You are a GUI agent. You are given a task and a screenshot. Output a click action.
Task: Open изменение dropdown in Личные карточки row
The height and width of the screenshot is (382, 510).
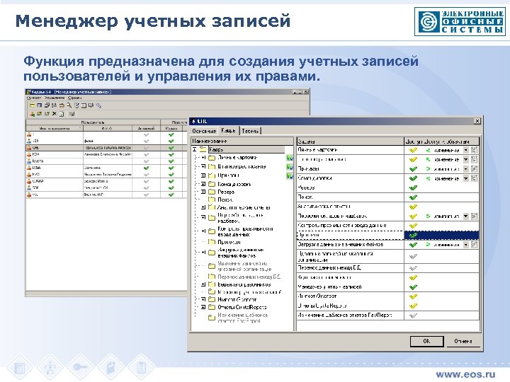tap(466, 150)
